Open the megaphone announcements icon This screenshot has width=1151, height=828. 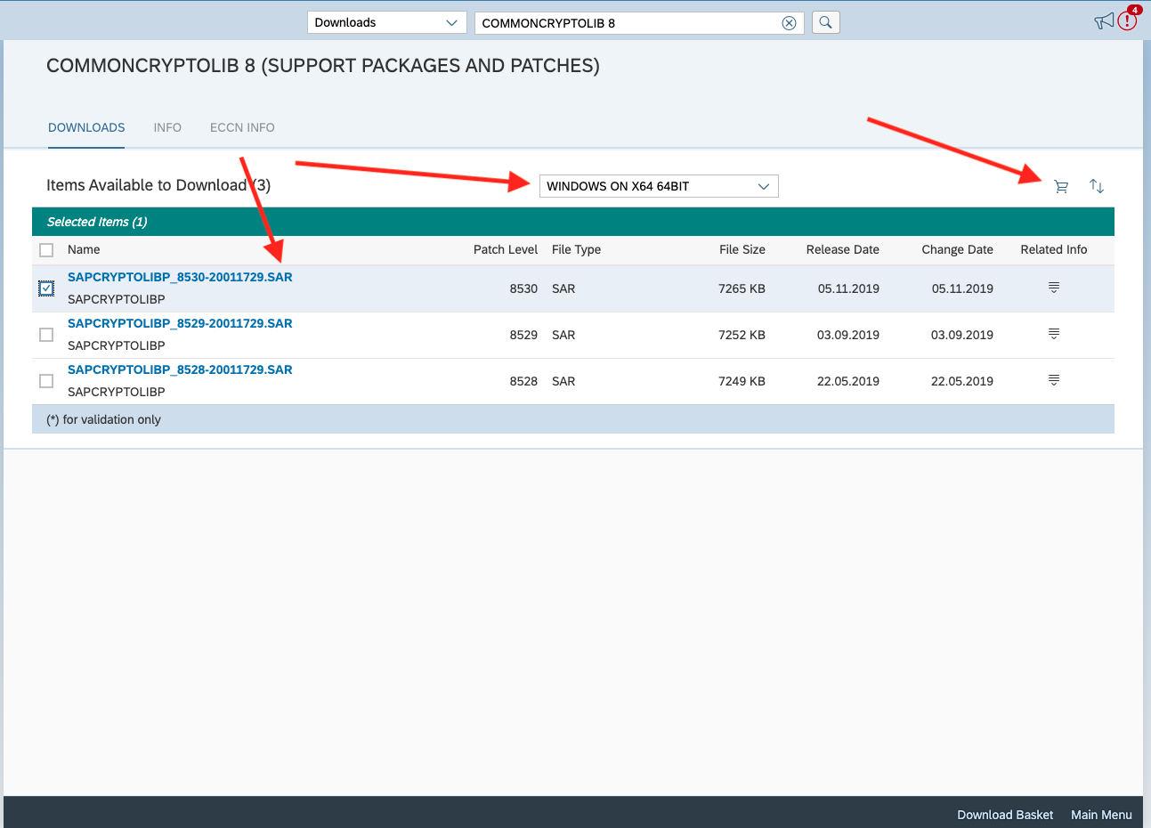coord(1104,21)
